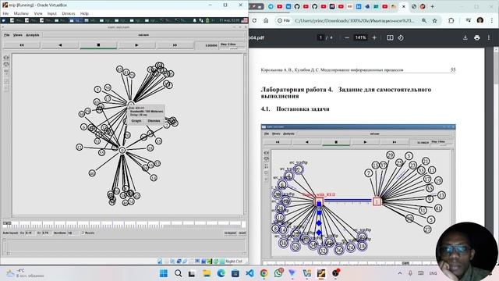Open VirtualBox Help menu
Screen dimensions: 499x281
tap(84, 14)
